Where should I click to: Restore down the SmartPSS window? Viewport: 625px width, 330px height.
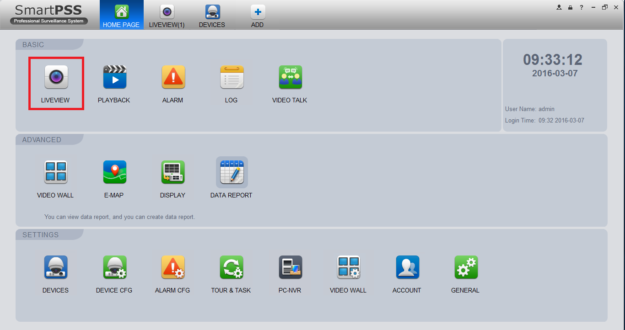pos(605,7)
